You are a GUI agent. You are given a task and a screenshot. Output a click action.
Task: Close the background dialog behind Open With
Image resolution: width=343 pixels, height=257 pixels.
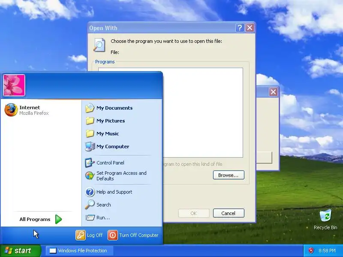click(273, 92)
